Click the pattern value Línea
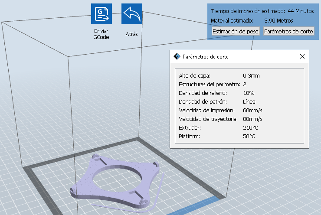The height and width of the screenshot is (215, 321). [249, 102]
